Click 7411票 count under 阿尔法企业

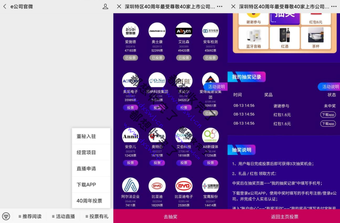(130, 205)
